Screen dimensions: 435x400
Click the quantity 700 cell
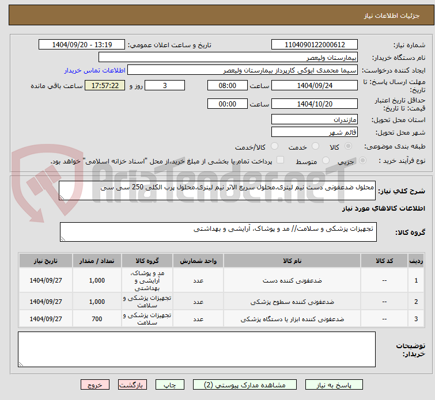pyautogui.click(x=97, y=319)
